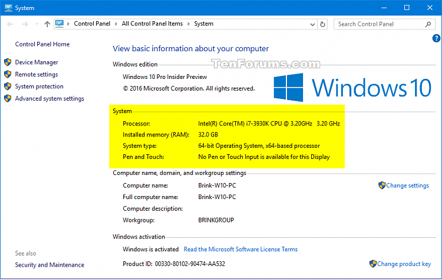Image resolution: width=442 pixels, height=279 pixels.
Task: Expand chevron after All Control Panel Items
Action: 189,24
